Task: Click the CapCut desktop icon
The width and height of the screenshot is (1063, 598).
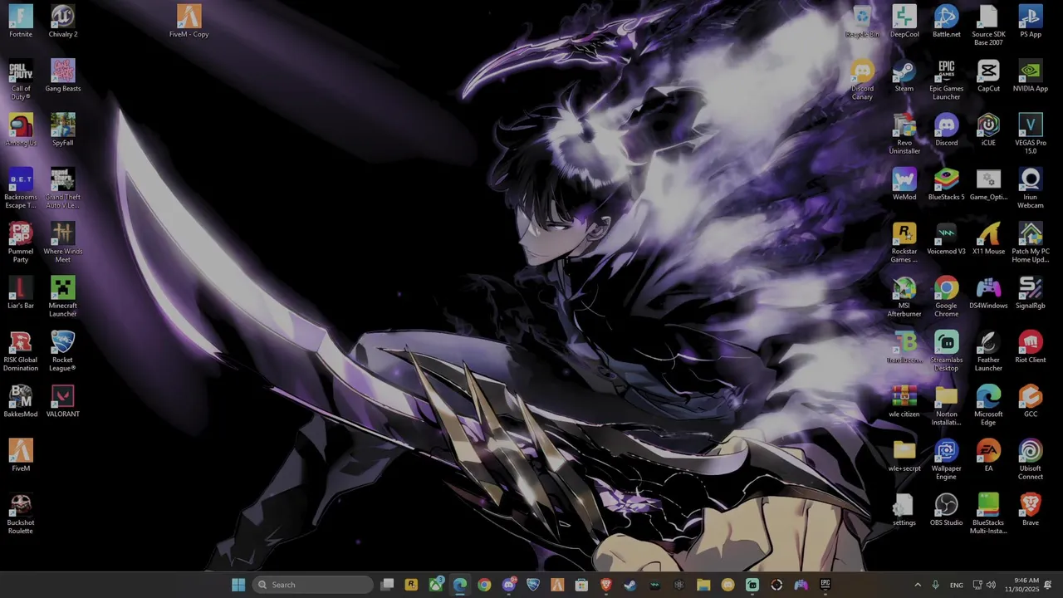Action: point(988,76)
